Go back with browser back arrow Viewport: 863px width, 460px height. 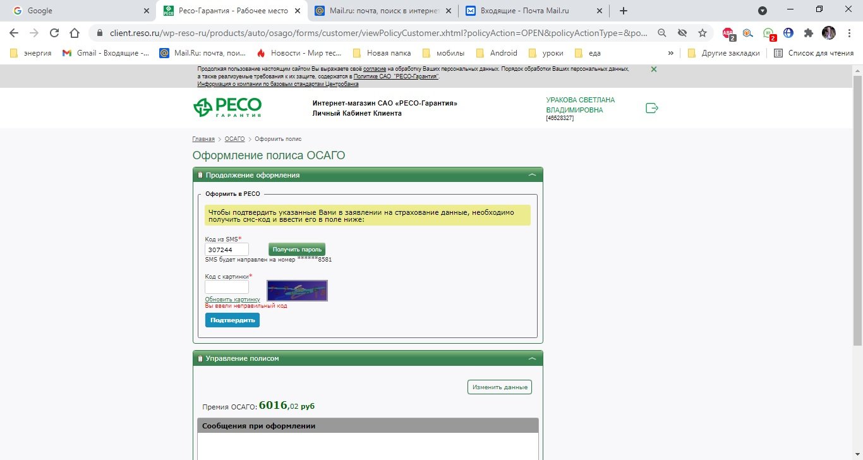pyautogui.click(x=14, y=33)
